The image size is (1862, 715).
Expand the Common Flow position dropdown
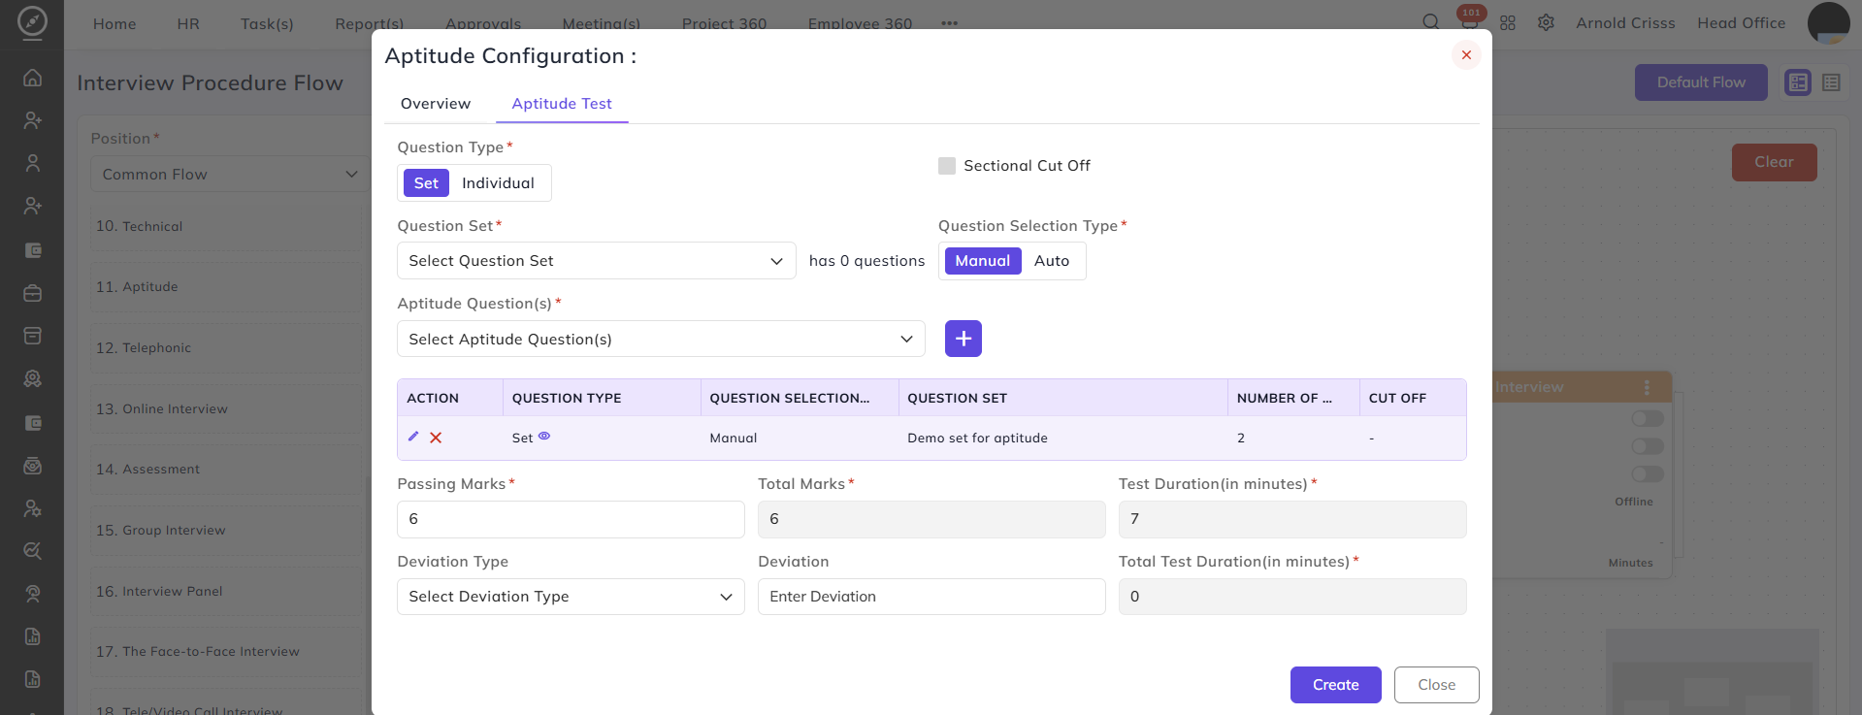click(x=229, y=175)
